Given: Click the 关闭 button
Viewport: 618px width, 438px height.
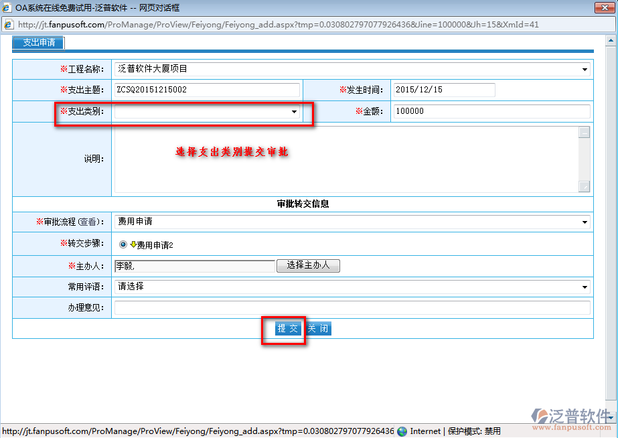Looking at the screenshot, I should 318,328.
